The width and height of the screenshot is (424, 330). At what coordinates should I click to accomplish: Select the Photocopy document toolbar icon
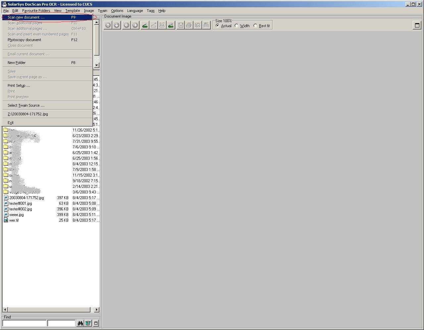171,25
